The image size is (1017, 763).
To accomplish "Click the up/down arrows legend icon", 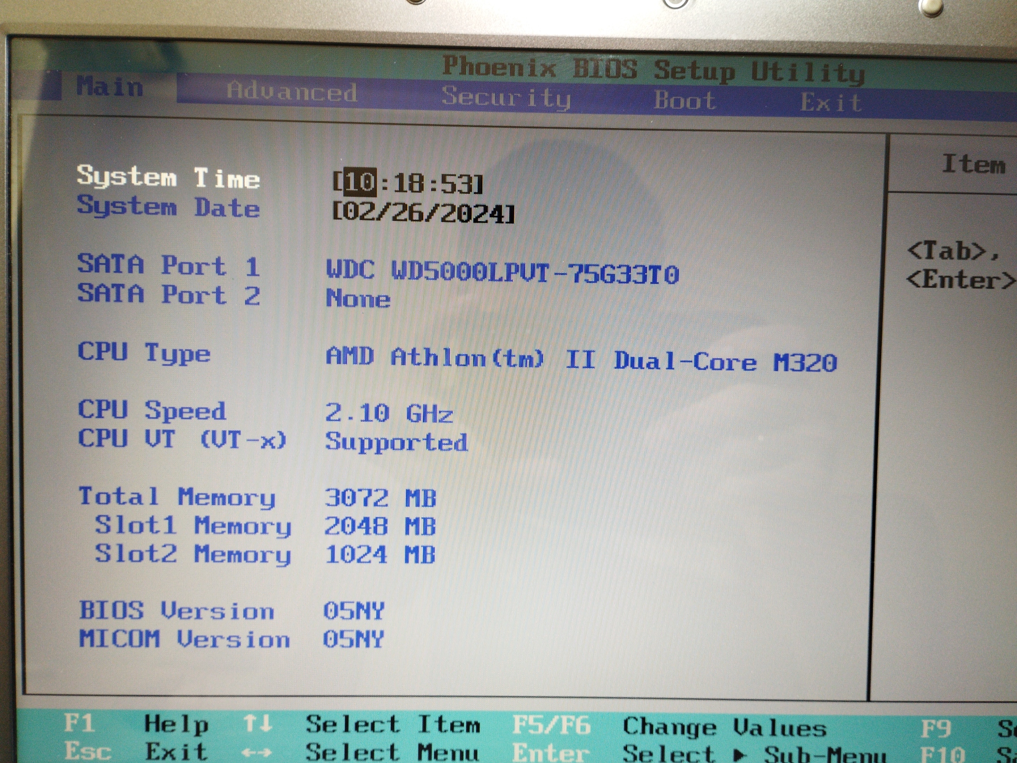I will (x=258, y=724).
